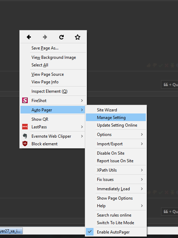Expand Evernote Web Clipper submenu arrow
Screen dimensions: 178x238
point(82,136)
